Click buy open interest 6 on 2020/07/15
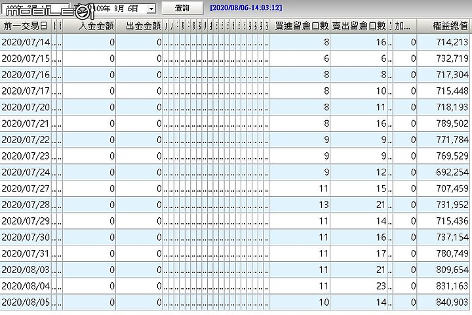472x315 pixels. point(326,58)
